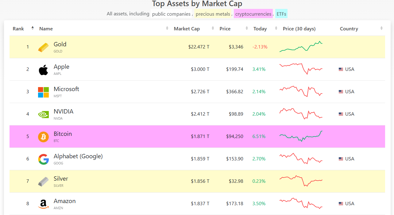Screen dimensions: 394x215
Task: Click Silver's price $32.98
Action: coord(236,181)
